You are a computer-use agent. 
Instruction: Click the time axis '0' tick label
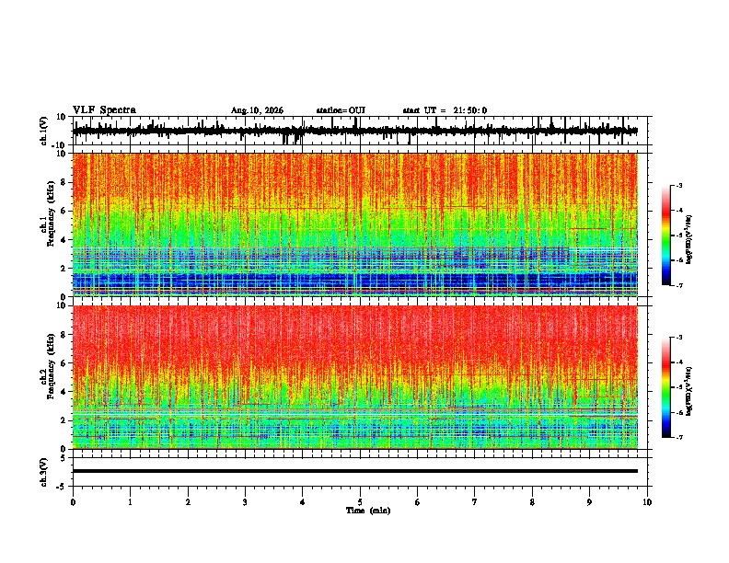click(x=73, y=502)
